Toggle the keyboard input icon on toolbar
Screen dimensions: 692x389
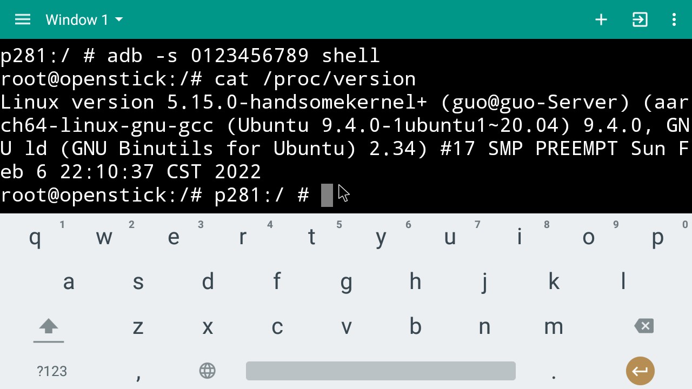pyautogui.click(x=640, y=19)
